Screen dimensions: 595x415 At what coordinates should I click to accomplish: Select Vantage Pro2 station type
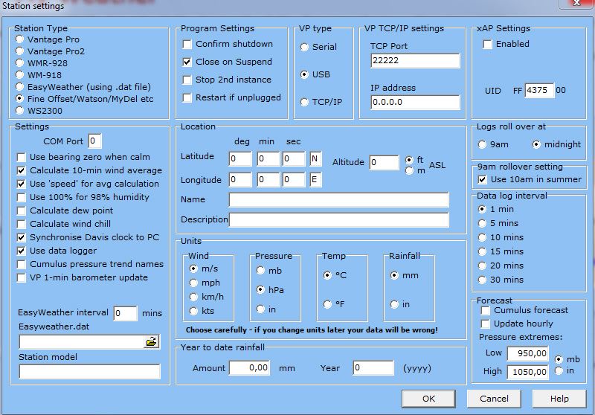20,52
